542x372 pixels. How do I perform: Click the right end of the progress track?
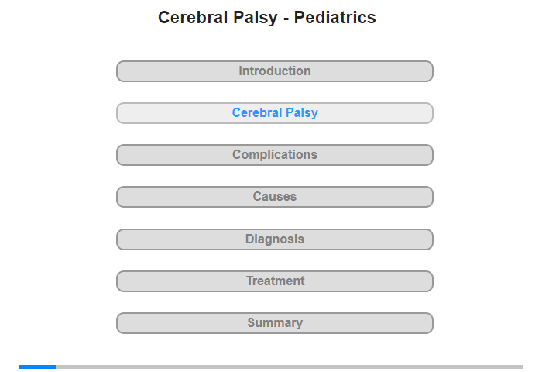coord(520,367)
